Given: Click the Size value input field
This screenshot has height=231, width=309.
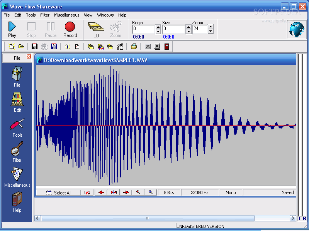Looking at the screenshot, I should pyautogui.click(x=174, y=29).
